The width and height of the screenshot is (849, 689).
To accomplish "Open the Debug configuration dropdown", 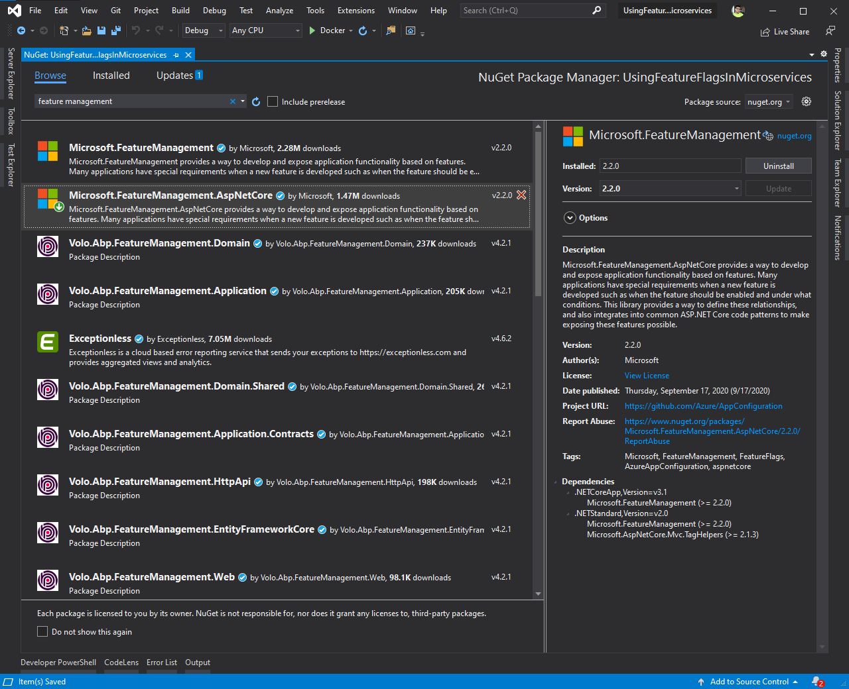I will pos(204,30).
